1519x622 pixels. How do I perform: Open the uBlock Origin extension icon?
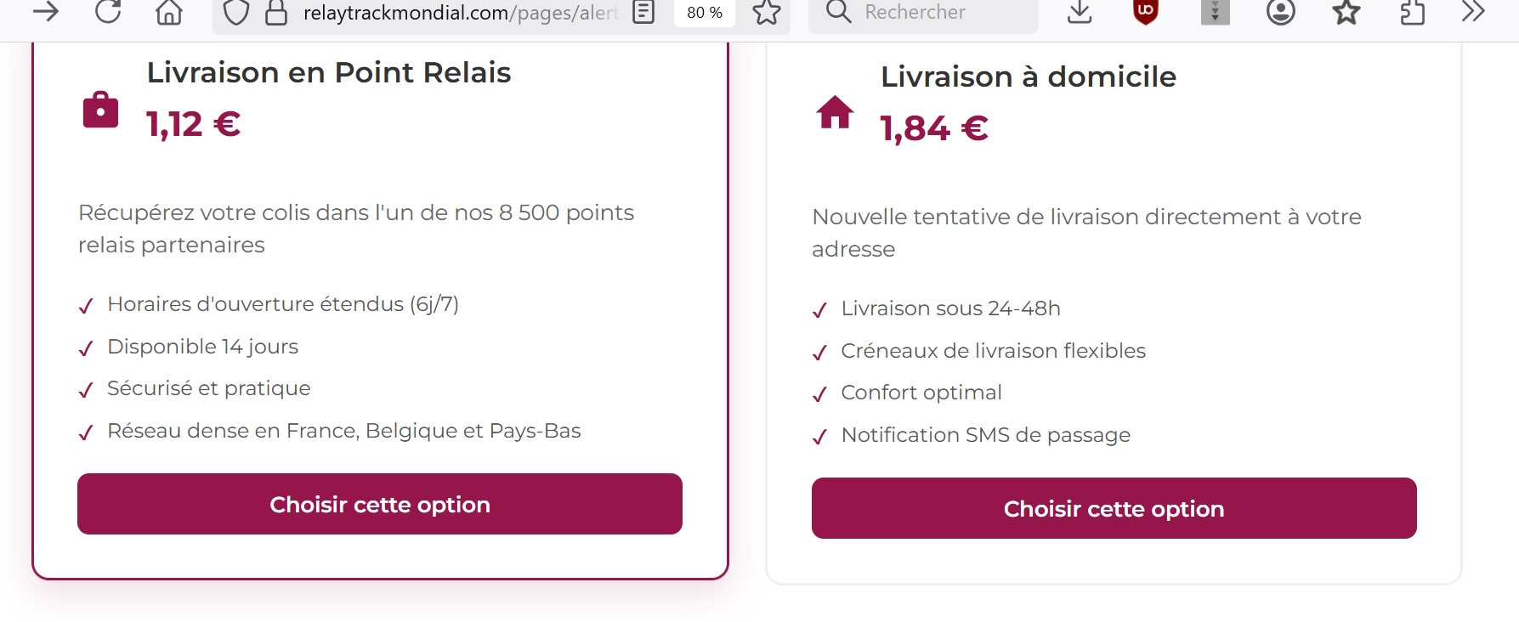[1146, 12]
